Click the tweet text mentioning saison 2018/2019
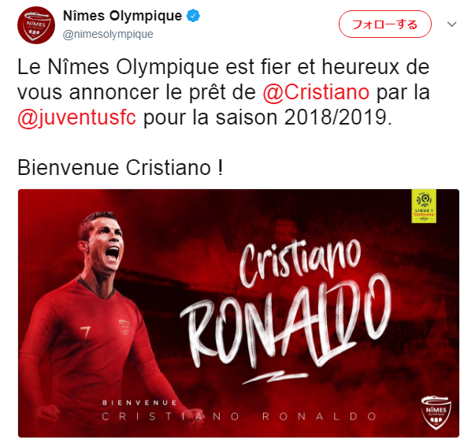Image resolution: width=475 pixels, height=443 pixels. click(223, 92)
